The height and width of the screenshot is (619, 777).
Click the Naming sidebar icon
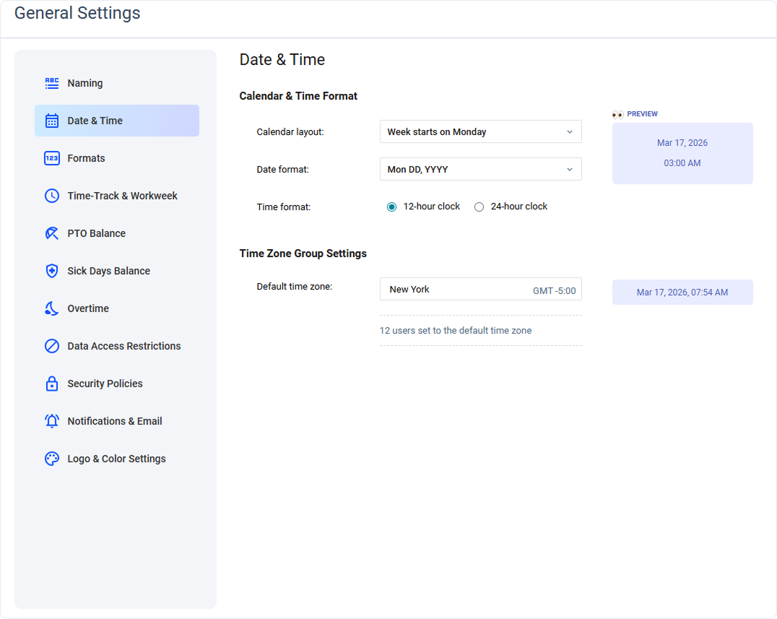click(51, 83)
